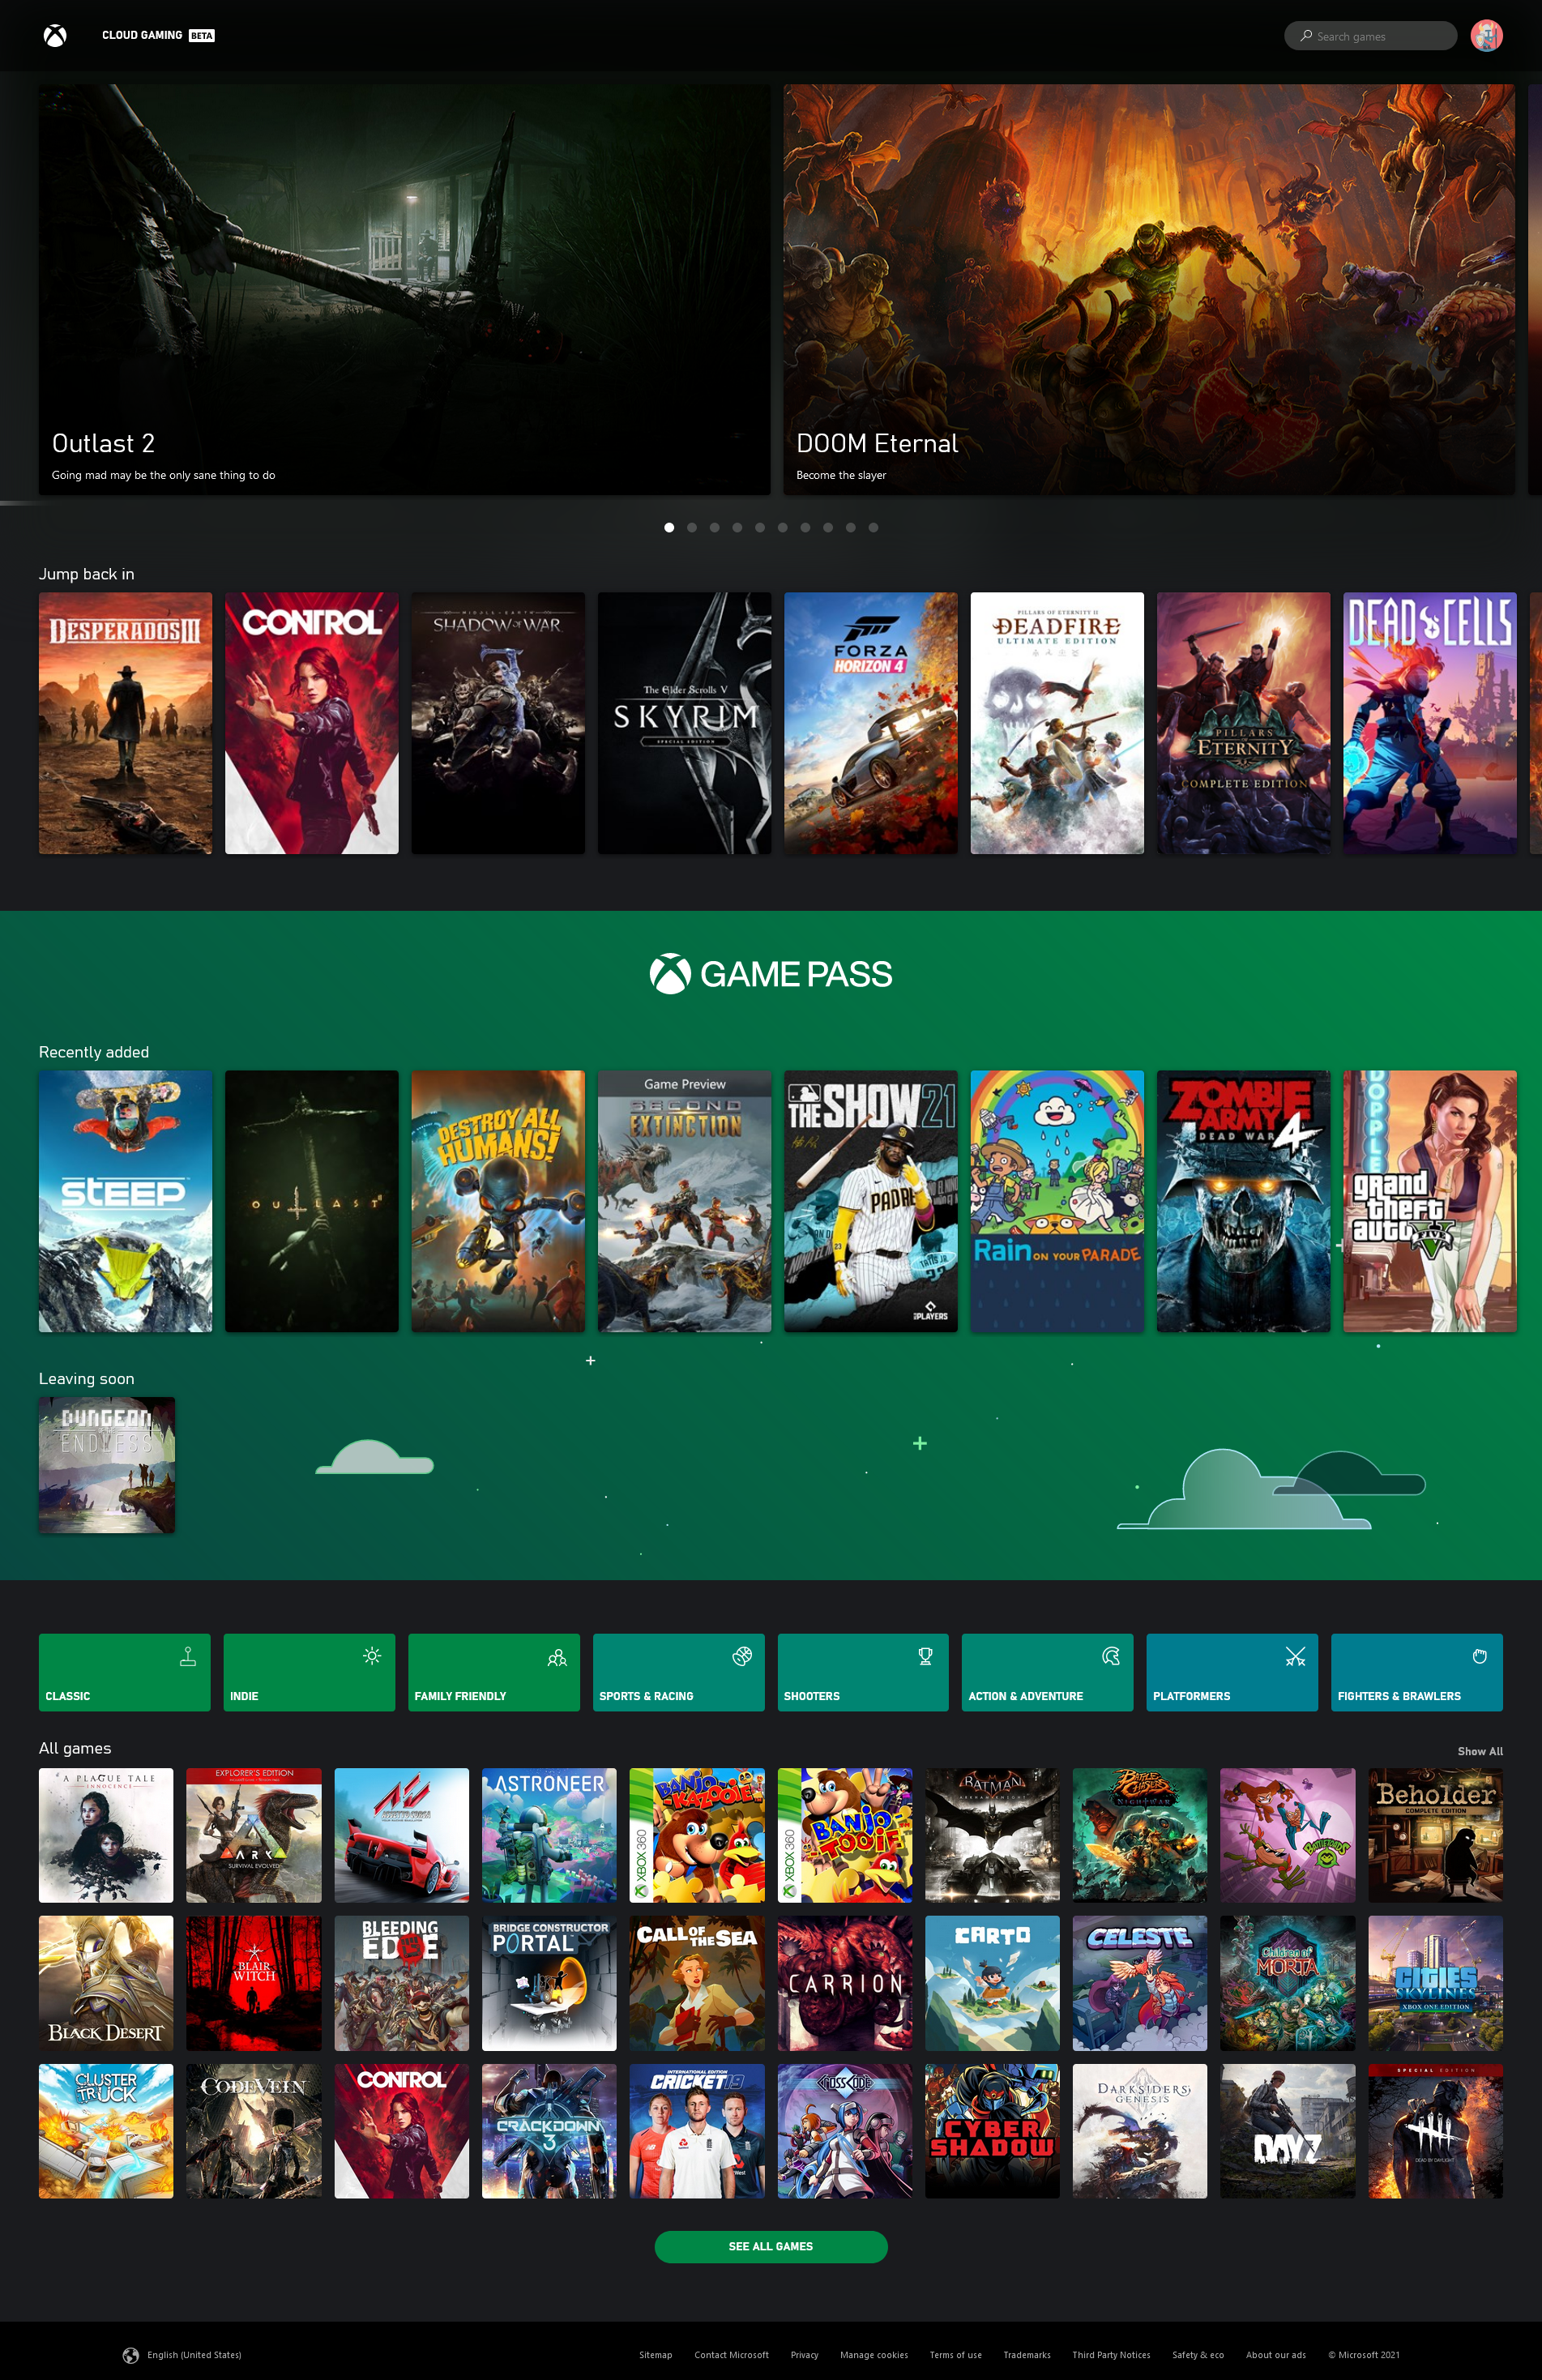Open Cyber Shadow tile
Viewport: 1542px width, 2380px height.
992,2131
